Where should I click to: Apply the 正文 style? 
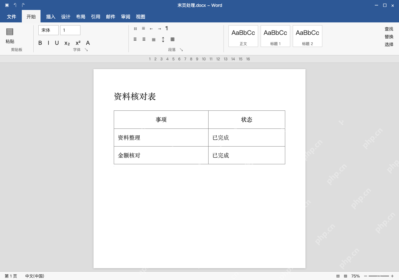[x=243, y=36]
